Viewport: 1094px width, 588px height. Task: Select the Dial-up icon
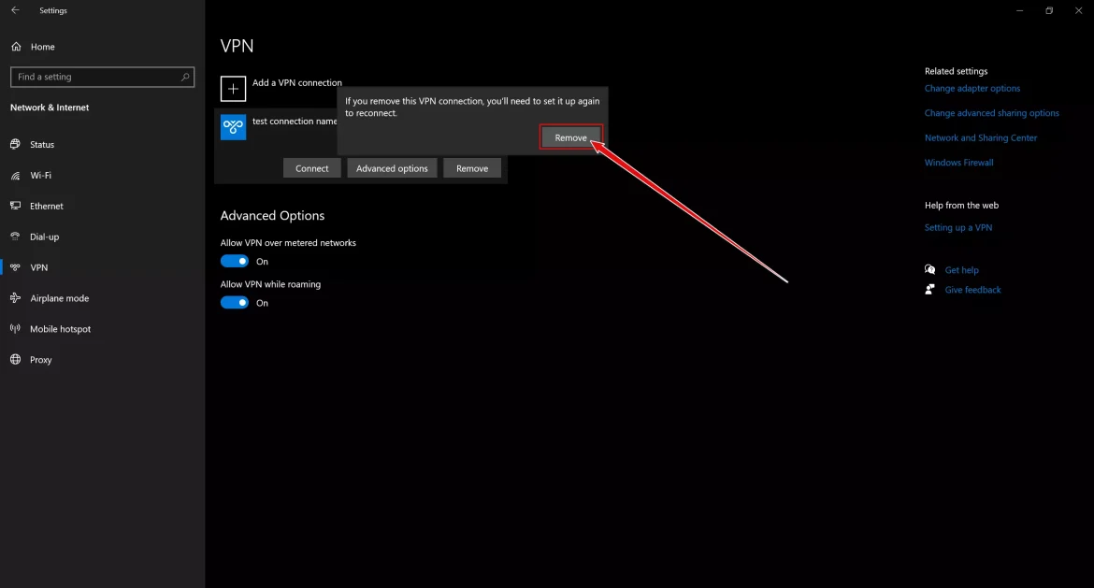15,237
